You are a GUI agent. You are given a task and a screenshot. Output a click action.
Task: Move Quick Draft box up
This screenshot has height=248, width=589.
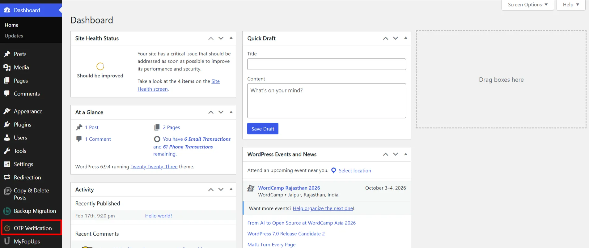pyautogui.click(x=386, y=38)
